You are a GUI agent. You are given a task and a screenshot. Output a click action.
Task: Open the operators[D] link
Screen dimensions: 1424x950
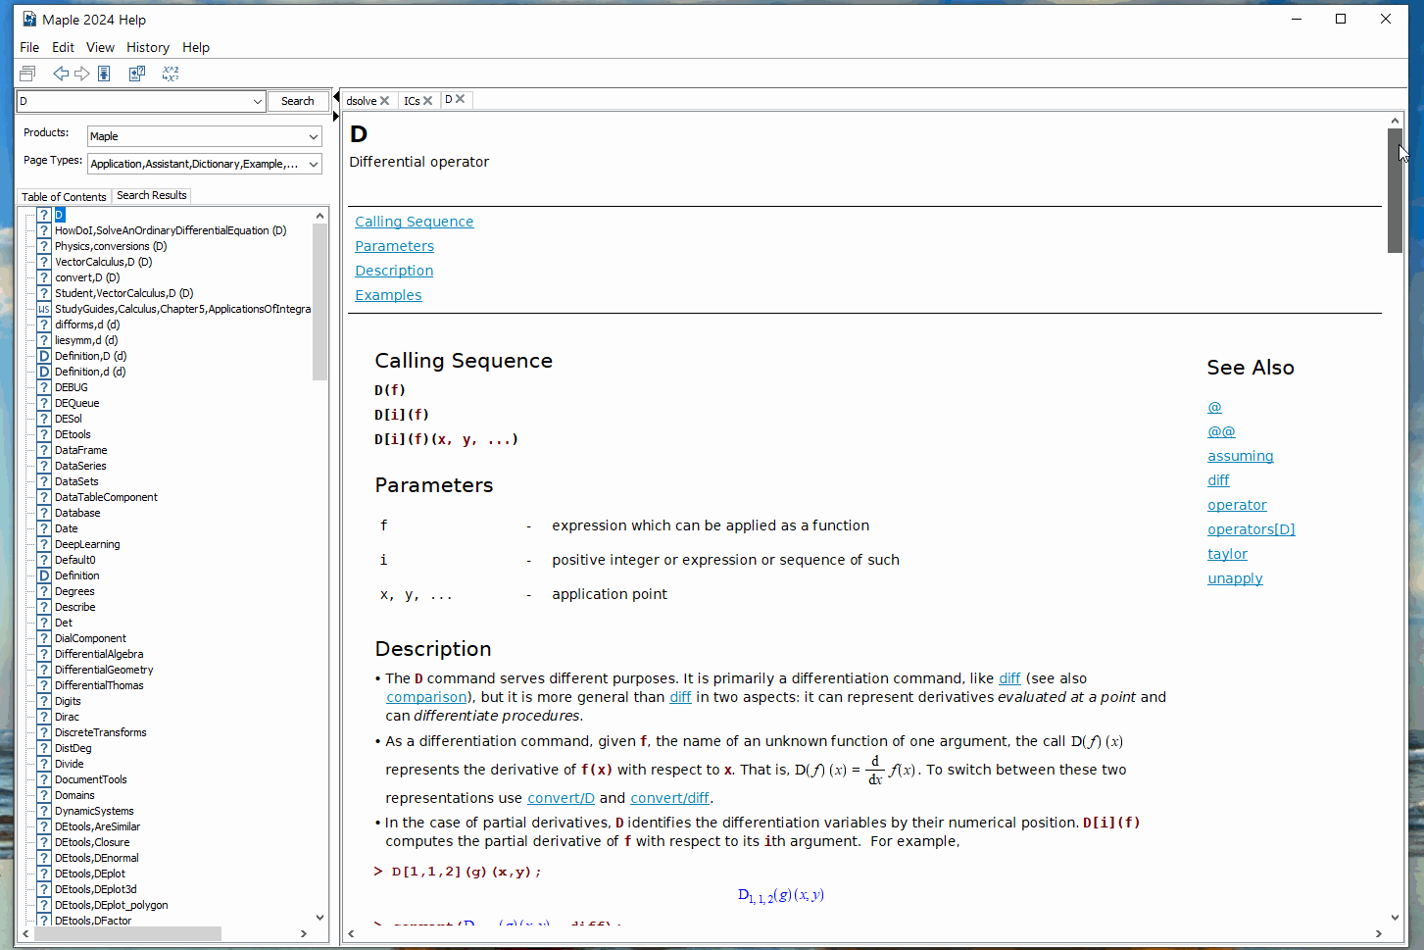point(1252,529)
